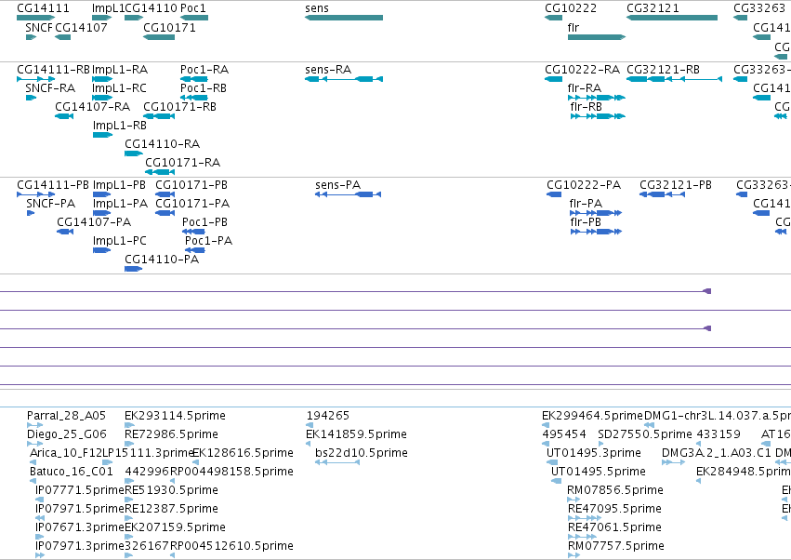Select the Poc1 gene label

click(193, 8)
